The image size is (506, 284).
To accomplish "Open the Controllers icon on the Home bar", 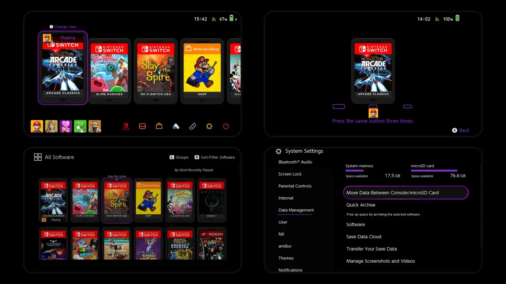I will pyautogui.click(x=193, y=126).
